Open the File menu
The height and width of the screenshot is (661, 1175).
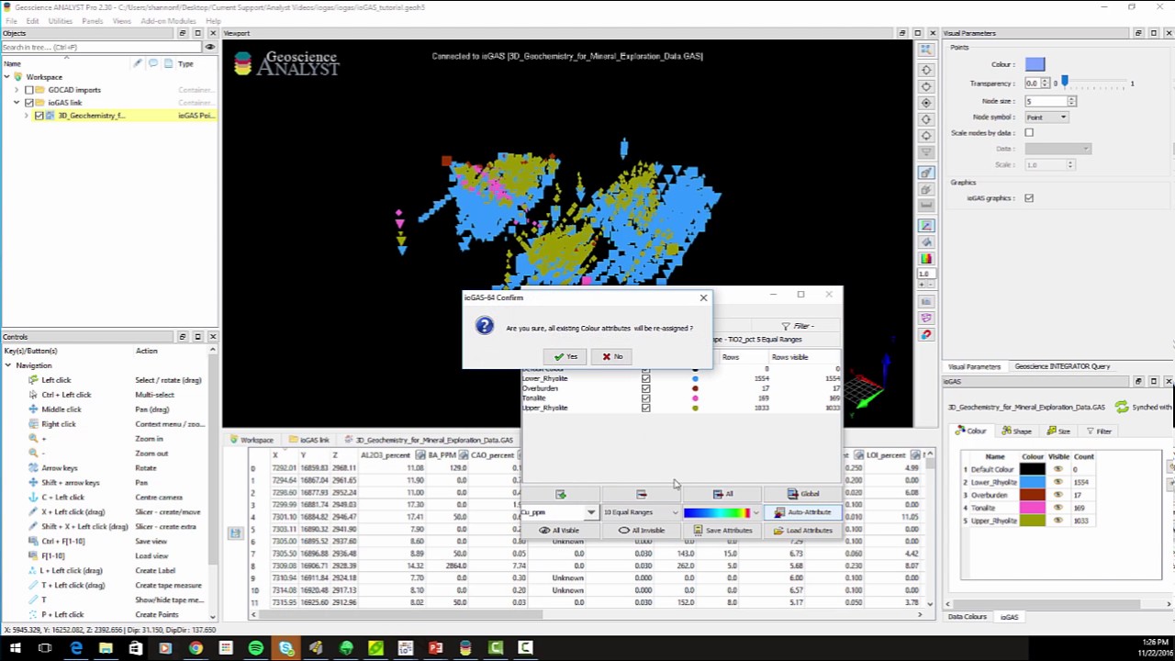[x=11, y=20]
